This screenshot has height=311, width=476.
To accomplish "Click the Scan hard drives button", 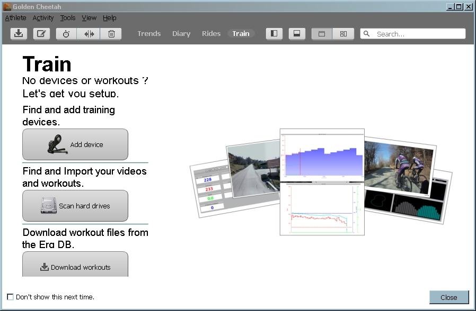I will click(75, 206).
